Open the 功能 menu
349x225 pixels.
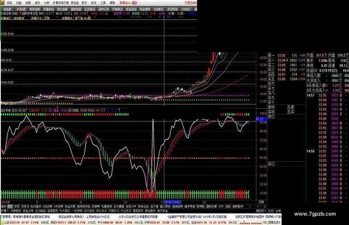19,3
